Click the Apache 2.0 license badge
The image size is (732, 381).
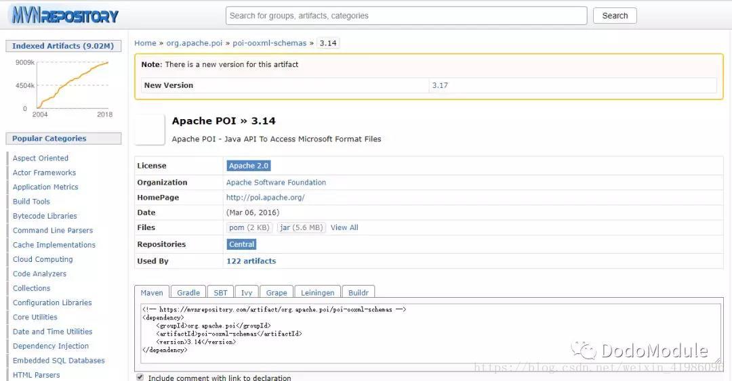pyautogui.click(x=248, y=166)
